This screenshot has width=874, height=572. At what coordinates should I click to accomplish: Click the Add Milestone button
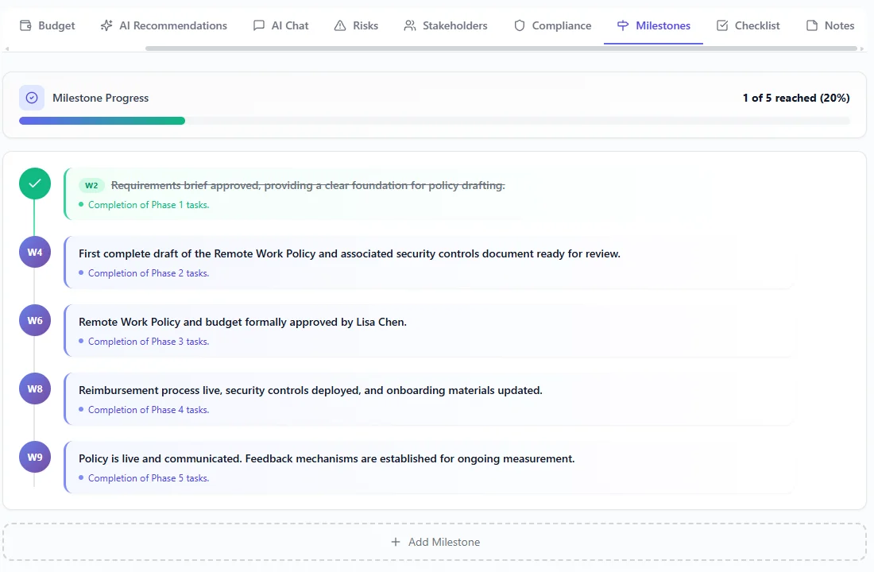point(435,542)
